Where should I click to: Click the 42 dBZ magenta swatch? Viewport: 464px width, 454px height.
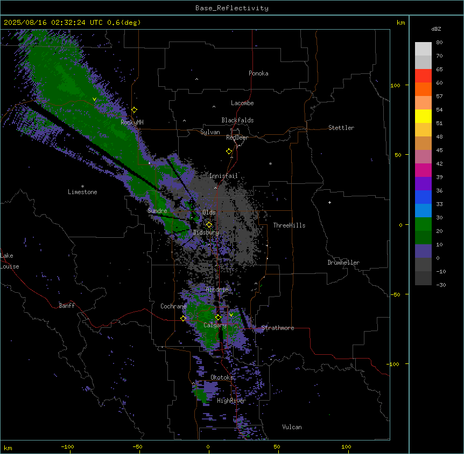423,170
